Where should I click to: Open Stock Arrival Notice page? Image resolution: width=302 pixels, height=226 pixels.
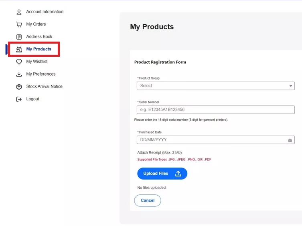click(44, 86)
